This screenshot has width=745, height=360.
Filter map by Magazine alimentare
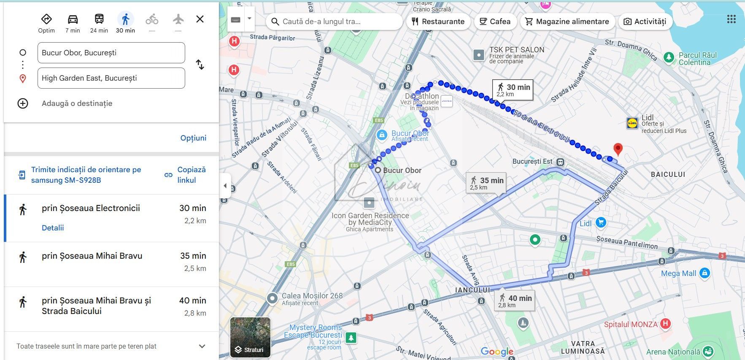[x=567, y=22]
